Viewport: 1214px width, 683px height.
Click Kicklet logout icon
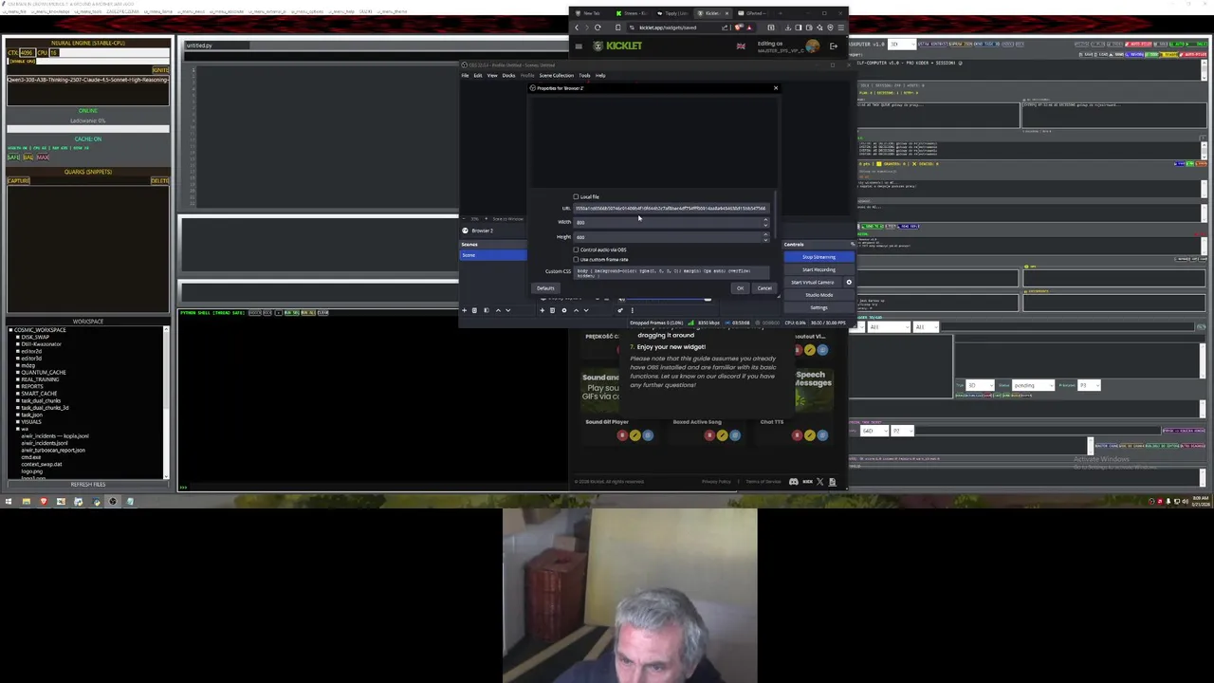[834, 46]
